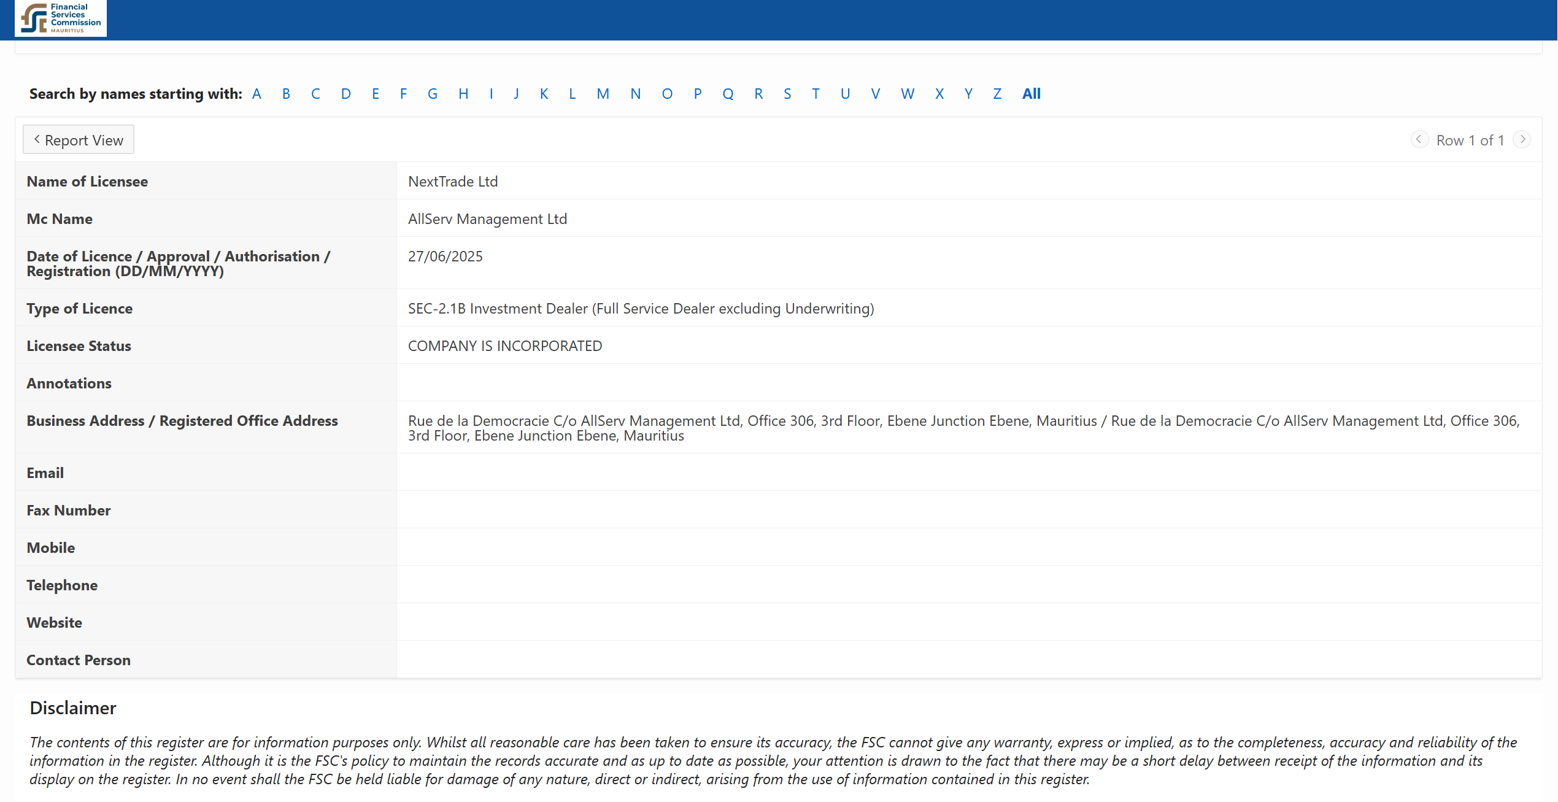
Task: Filter names starting with O
Action: coord(668,94)
